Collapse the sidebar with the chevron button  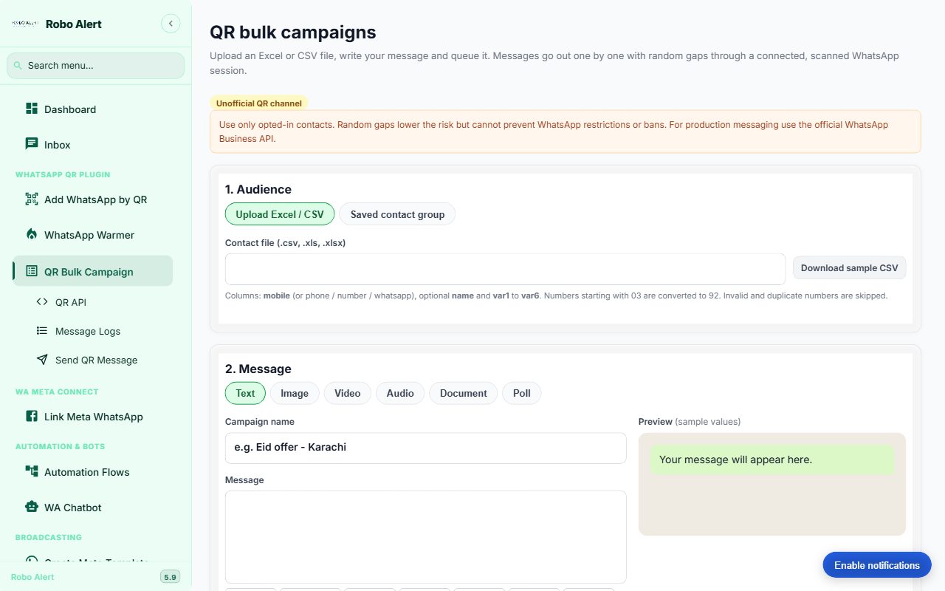(x=171, y=24)
